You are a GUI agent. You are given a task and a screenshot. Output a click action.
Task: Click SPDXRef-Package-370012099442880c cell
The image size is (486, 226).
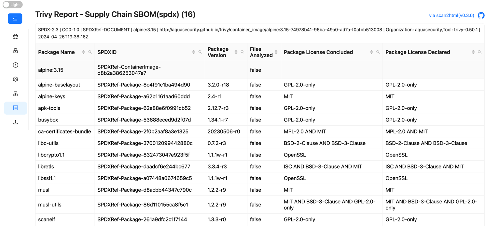pyautogui.click(x=150, y=143)
